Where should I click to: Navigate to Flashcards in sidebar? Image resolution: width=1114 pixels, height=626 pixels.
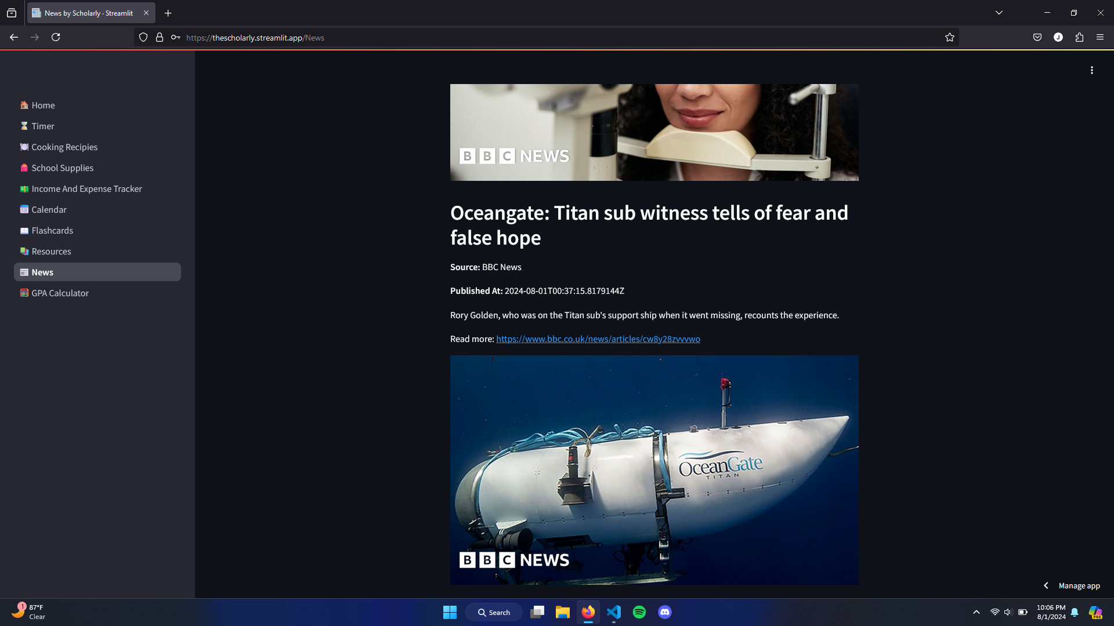click(52, 231)
